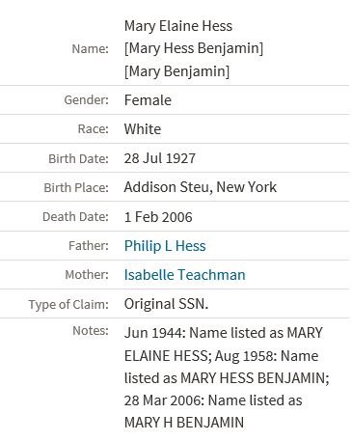Open the Isabelle Teachman mother link
Viewport: 352px width, 441px height.
(x=185, y=275)
